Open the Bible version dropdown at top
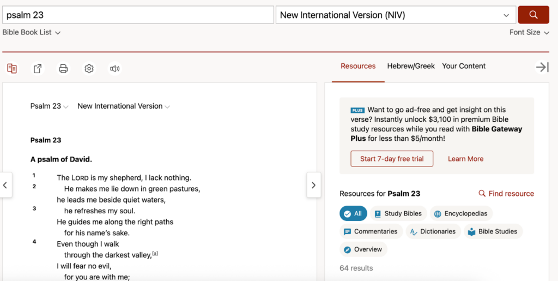Image resolution: width=558 pixels, height=281 pixels. (x=396, y=15)
